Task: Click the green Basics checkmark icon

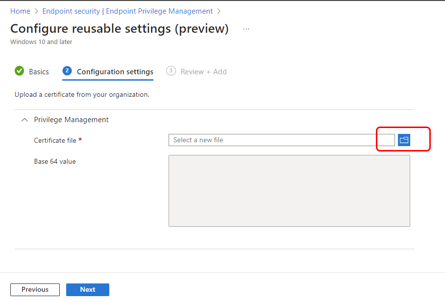Action: pyautogui.click(x=19, y=71)
